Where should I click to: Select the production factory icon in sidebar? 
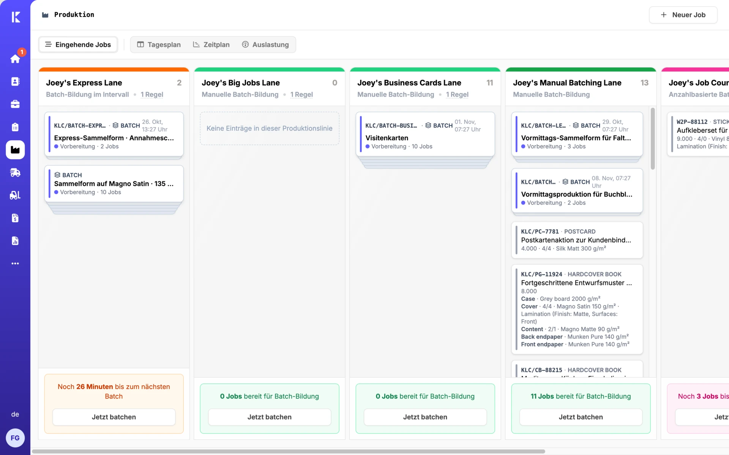[15, 150]
